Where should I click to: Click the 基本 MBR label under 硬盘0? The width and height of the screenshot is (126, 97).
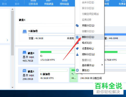(28, 57)
